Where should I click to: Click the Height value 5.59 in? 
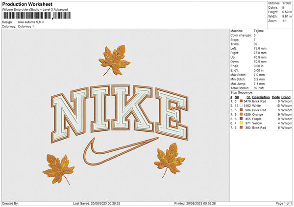(287, 12)
